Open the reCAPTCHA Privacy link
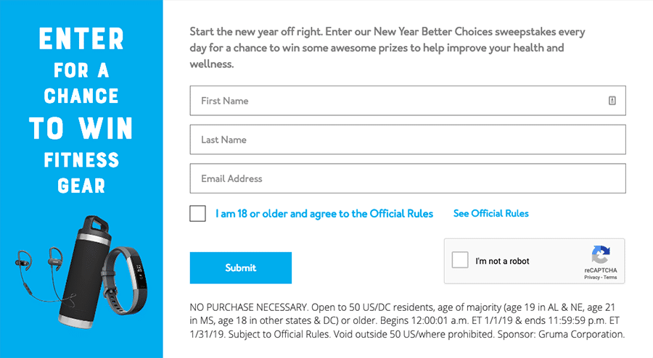This screenshot has height=358, width=653. point(591,278)
